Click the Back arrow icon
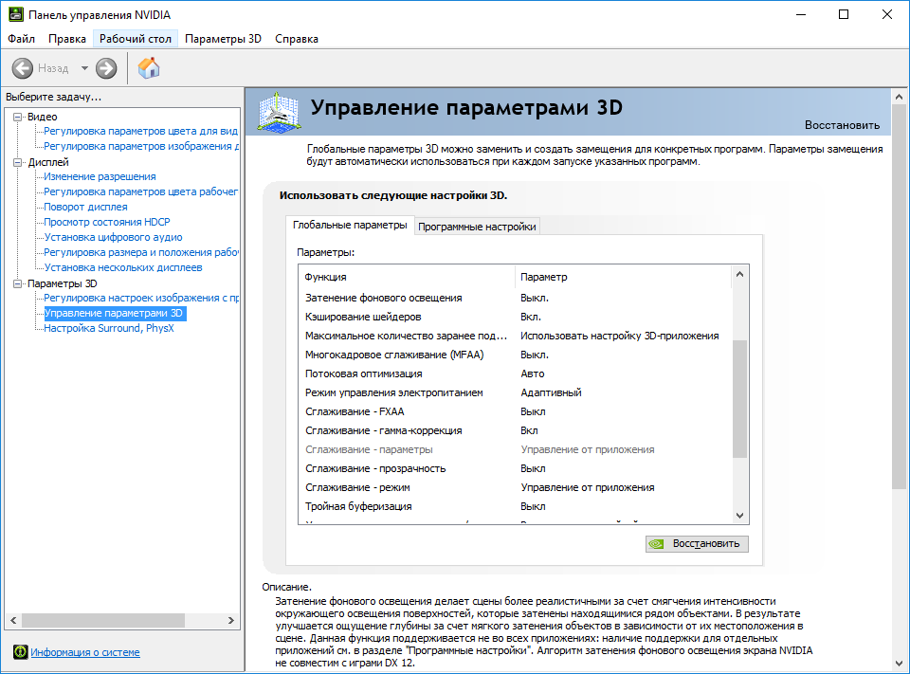910x674 pixels. 22,68
